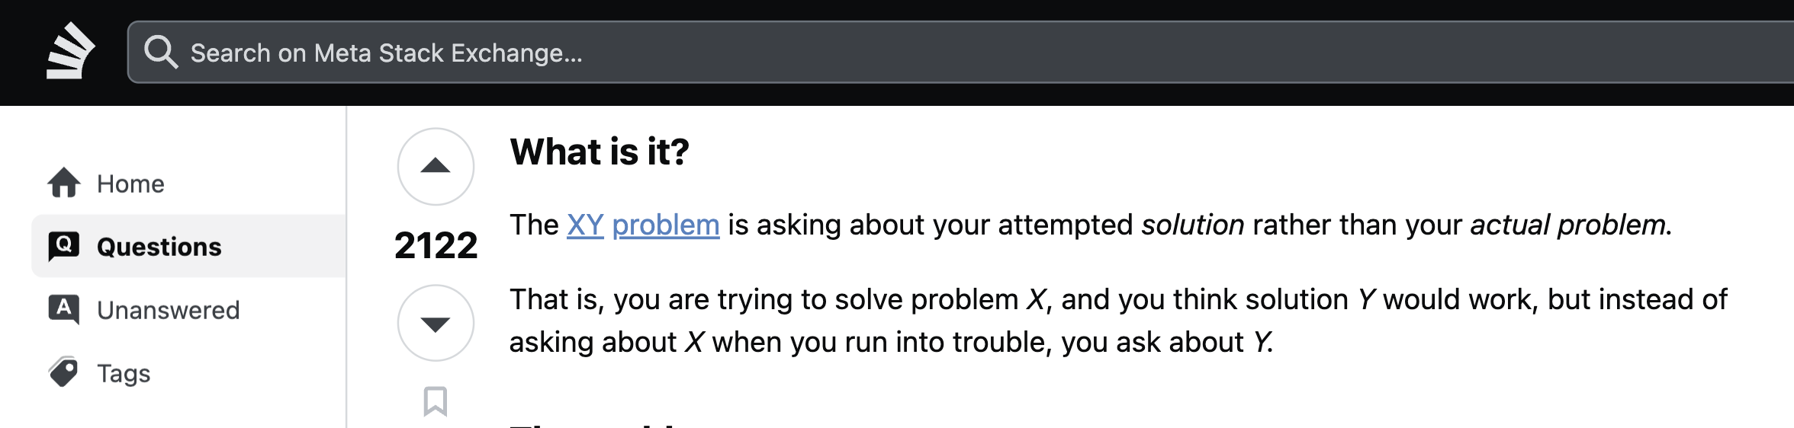The height and width of the screenshot is (428, 1794).
Task: Click the Tags label icon
Action: (x=64, y=372)
